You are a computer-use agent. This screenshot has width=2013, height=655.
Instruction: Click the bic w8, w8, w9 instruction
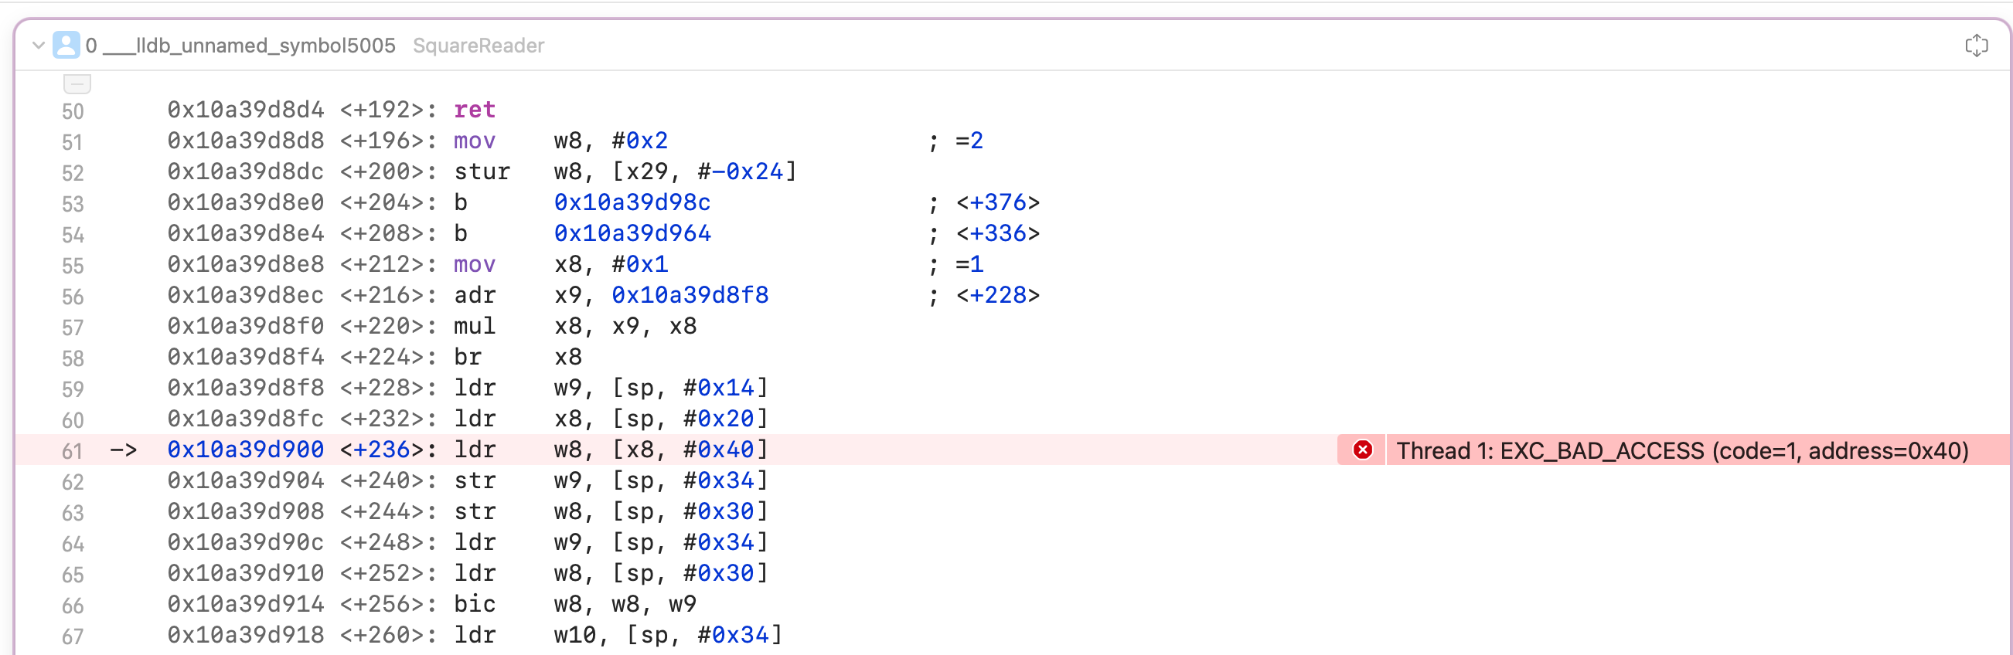pyautogui.click(x=575, y=604)
